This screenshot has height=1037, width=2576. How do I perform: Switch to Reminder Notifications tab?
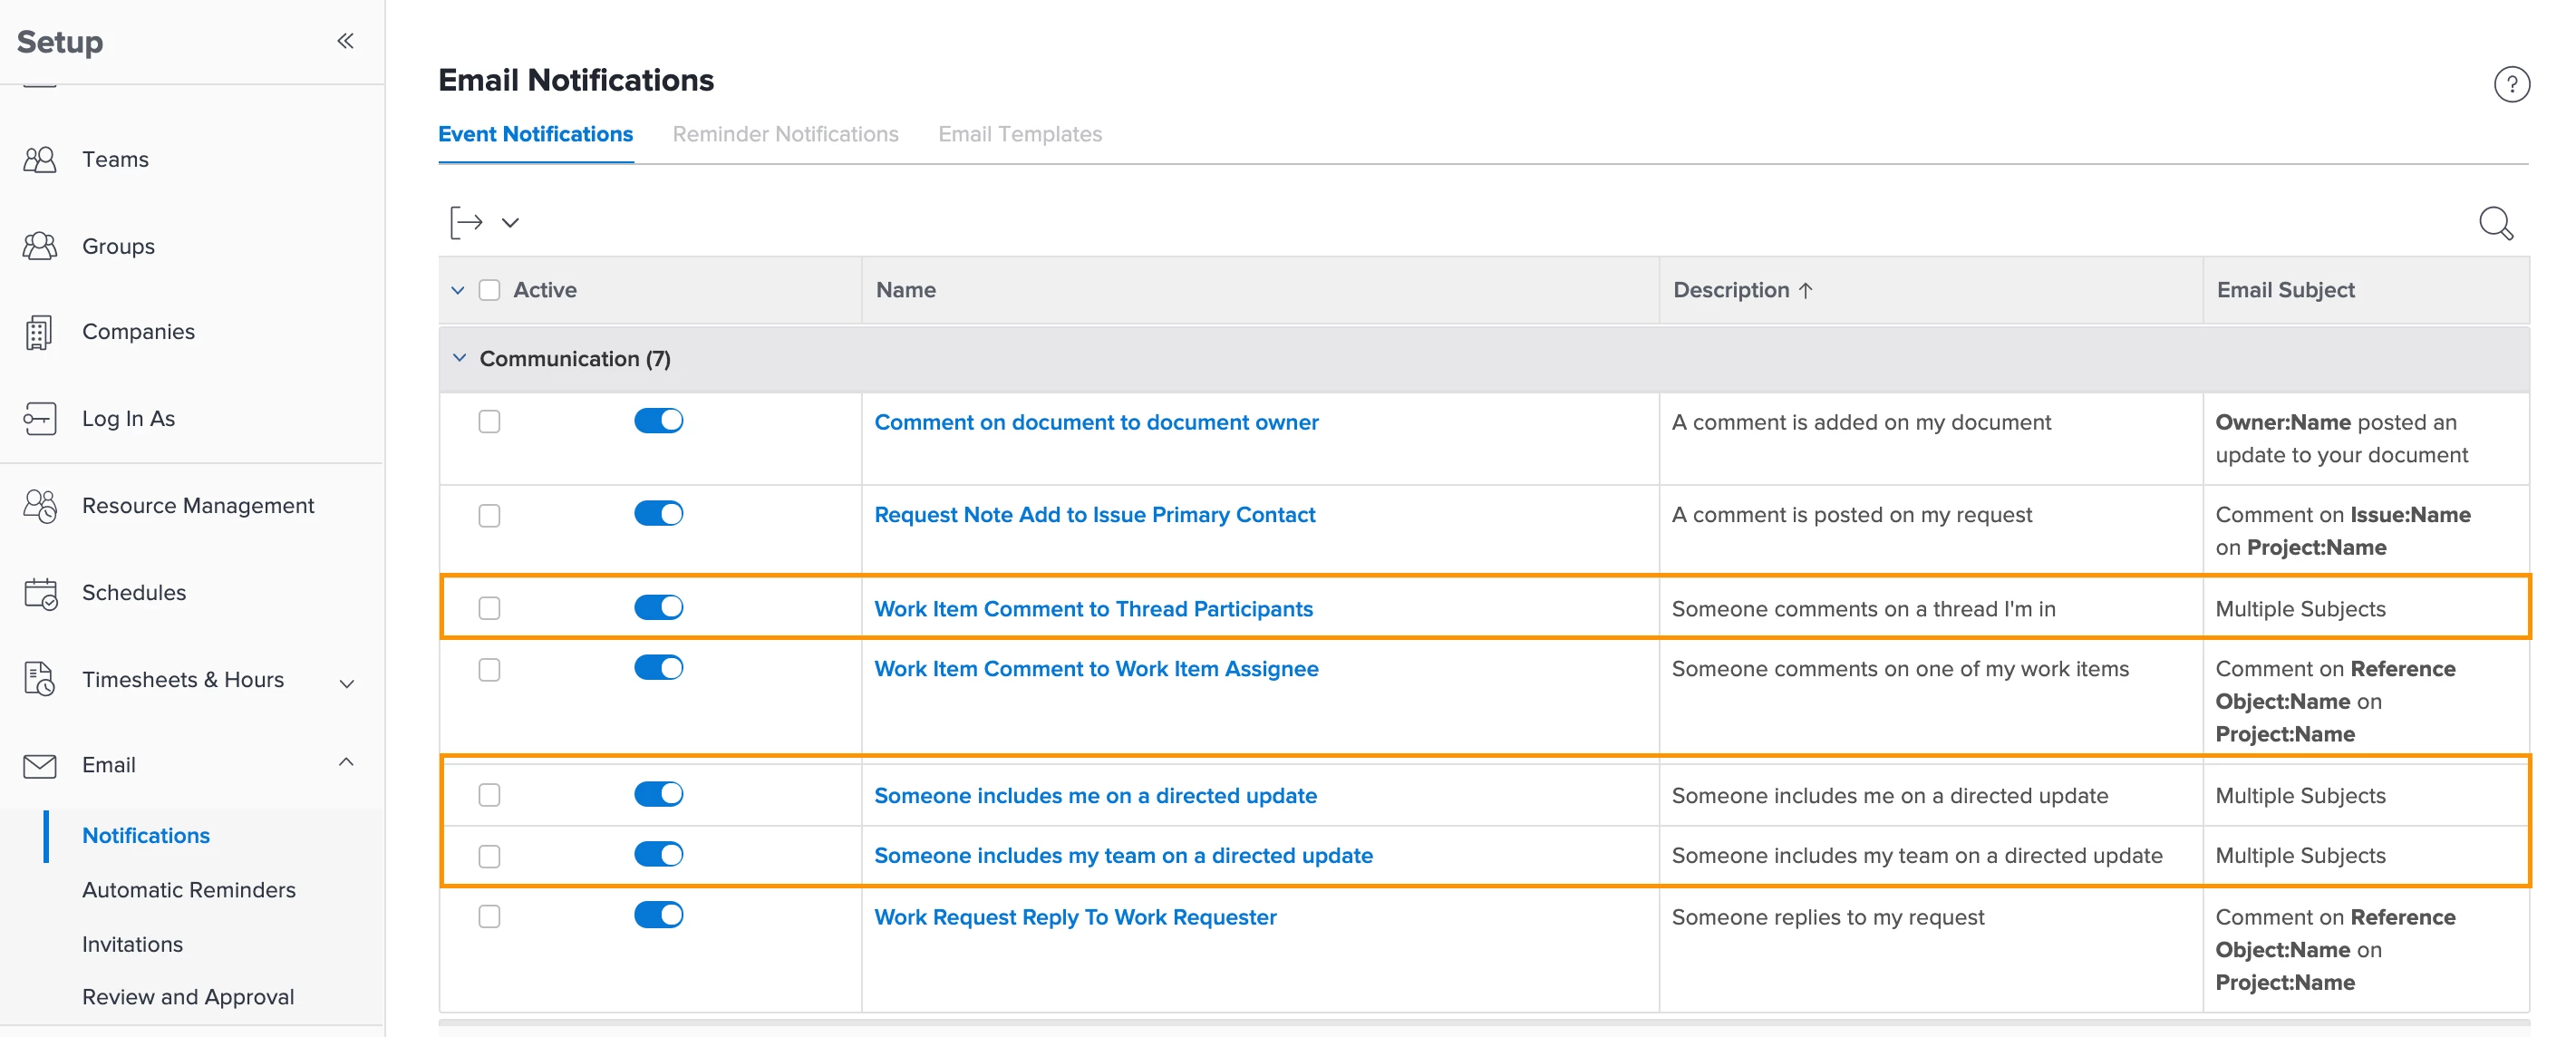click(x=785, y=134)
